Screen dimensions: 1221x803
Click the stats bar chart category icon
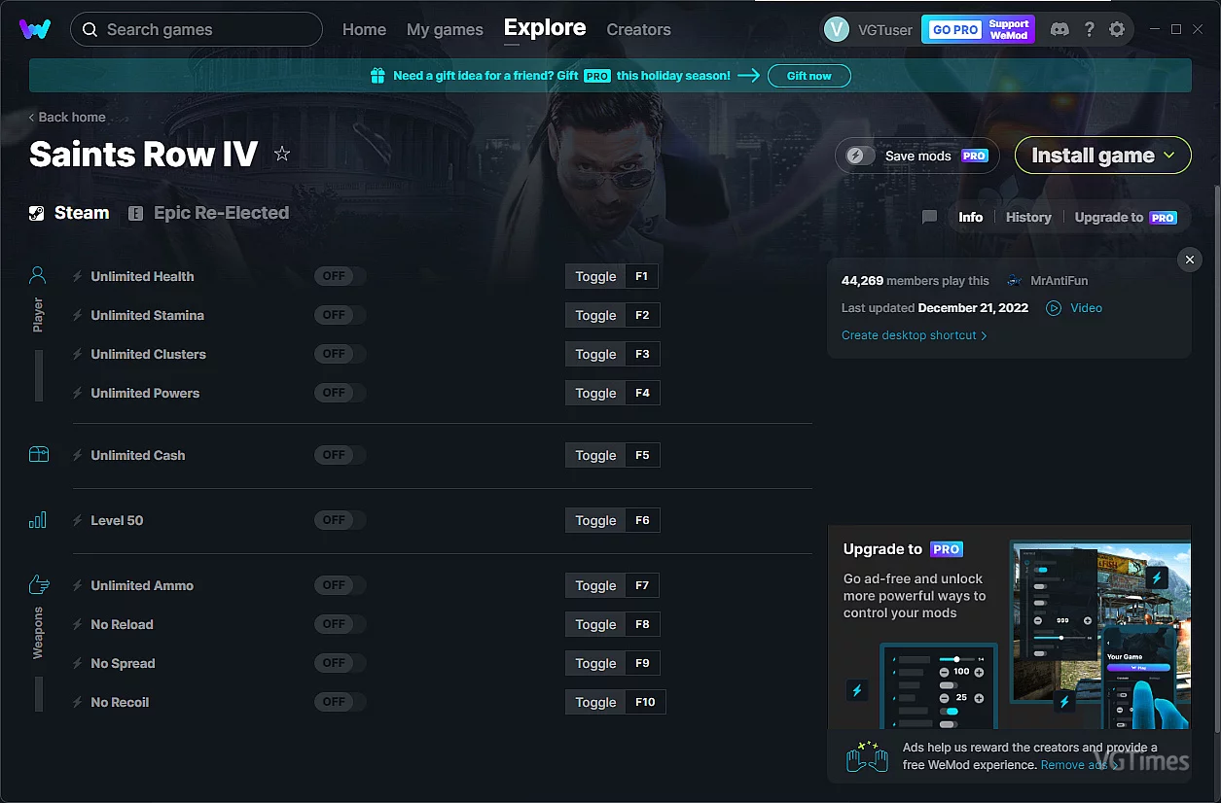(38, 520)
